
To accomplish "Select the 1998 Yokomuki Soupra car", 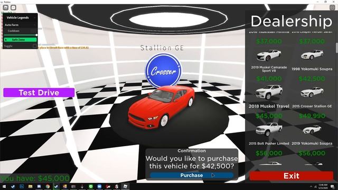I will pos(312,55).
